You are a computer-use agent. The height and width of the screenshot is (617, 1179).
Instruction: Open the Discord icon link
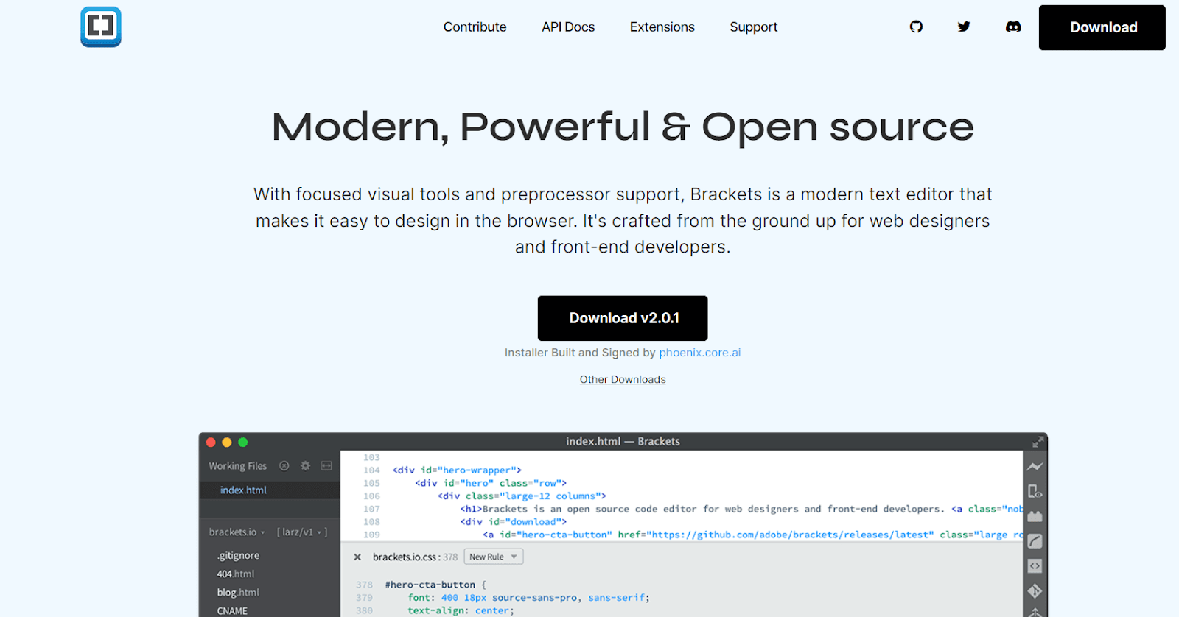pos(1013,27)
